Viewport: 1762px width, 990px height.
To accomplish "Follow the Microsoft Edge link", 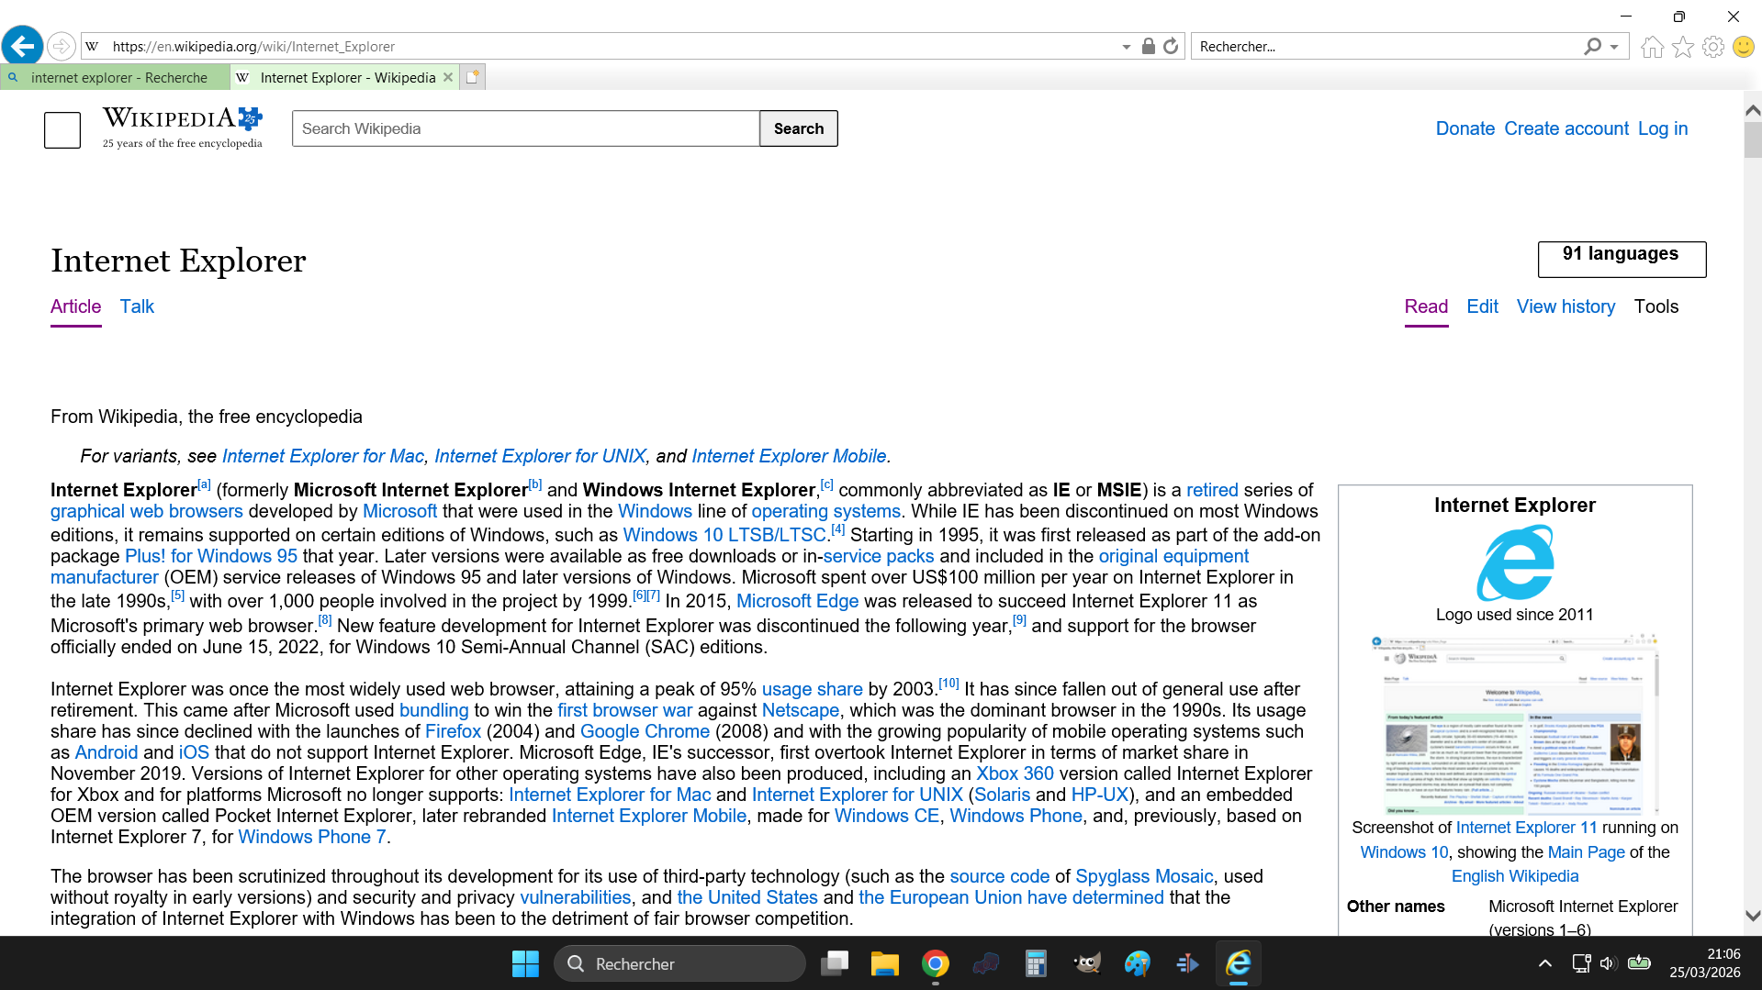I will 797,601.
